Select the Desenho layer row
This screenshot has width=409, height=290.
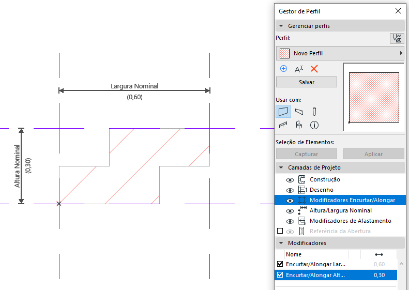[340, 190]
